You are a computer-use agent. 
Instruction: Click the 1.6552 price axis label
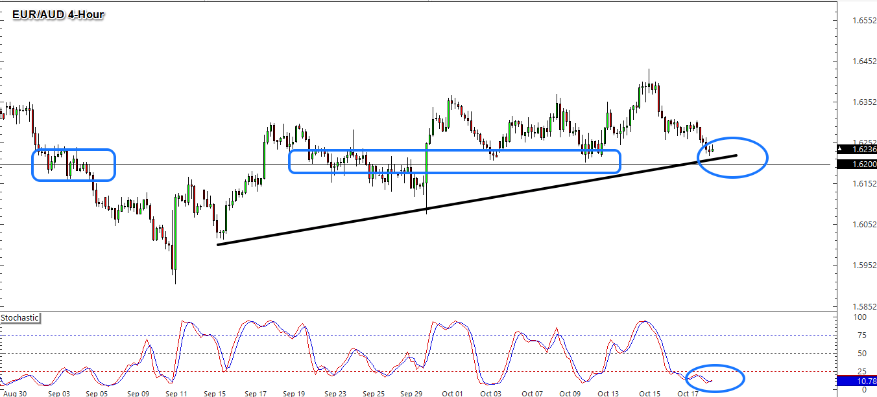click(864, 21)
